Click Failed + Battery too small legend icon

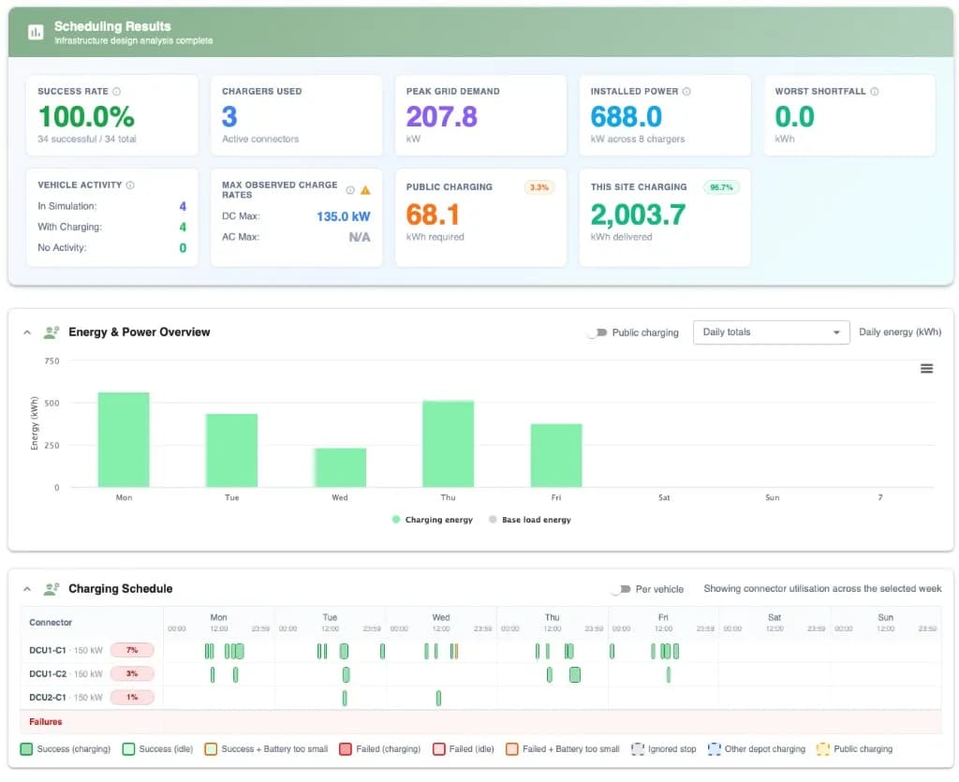click(x=512, y=749)
